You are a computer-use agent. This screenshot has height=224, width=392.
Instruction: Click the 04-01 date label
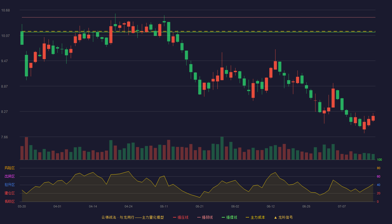click(57, 206)
